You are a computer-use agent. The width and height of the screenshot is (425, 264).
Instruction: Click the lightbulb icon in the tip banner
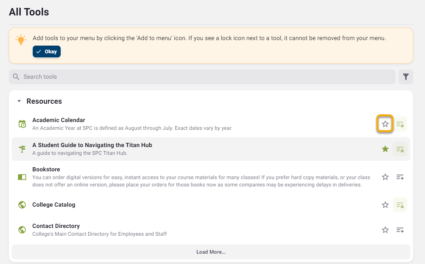(21, 39)
